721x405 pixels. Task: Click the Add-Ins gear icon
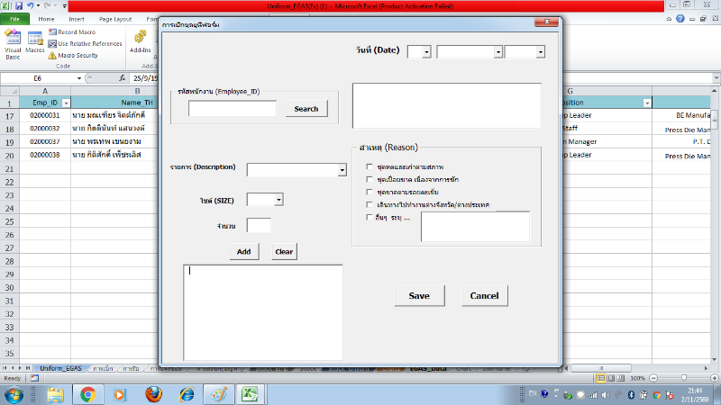(140, 37)
